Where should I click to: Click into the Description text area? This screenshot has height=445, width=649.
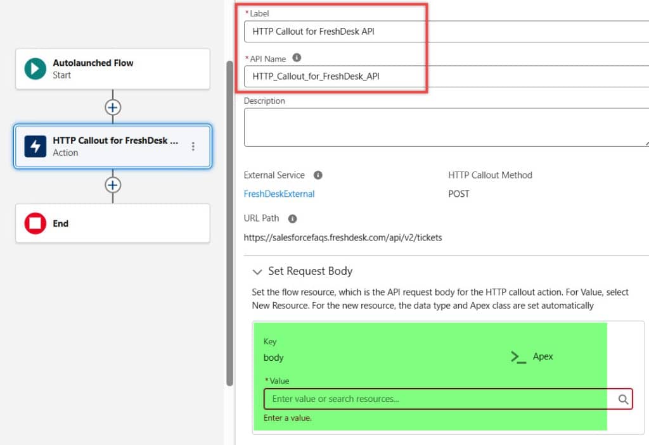[x=446, y=127]
